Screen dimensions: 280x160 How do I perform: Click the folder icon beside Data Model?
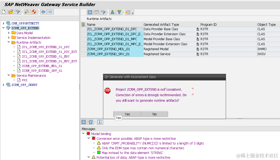(14, 33)
